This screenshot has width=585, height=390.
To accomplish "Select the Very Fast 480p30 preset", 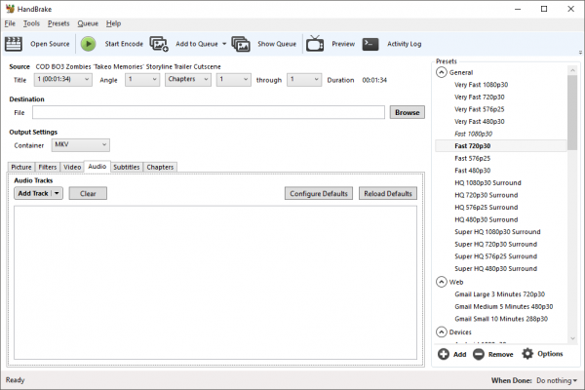I will coord(480,122).
